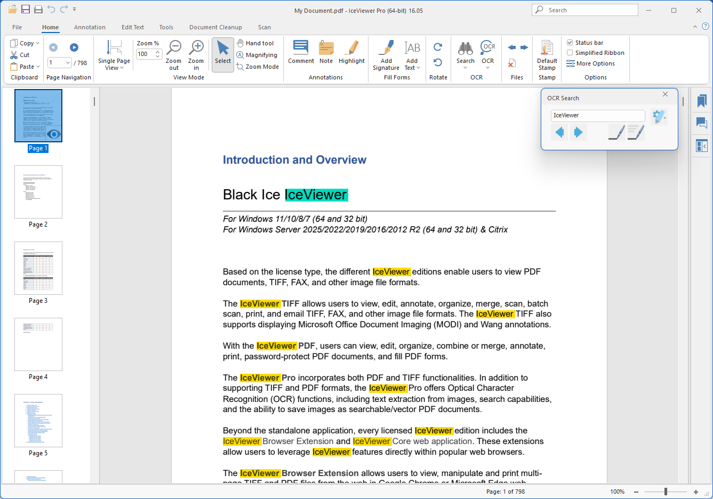Print the document from quick access toolbar
Viewport: 713px width, 499px height.
coord(38,10)
